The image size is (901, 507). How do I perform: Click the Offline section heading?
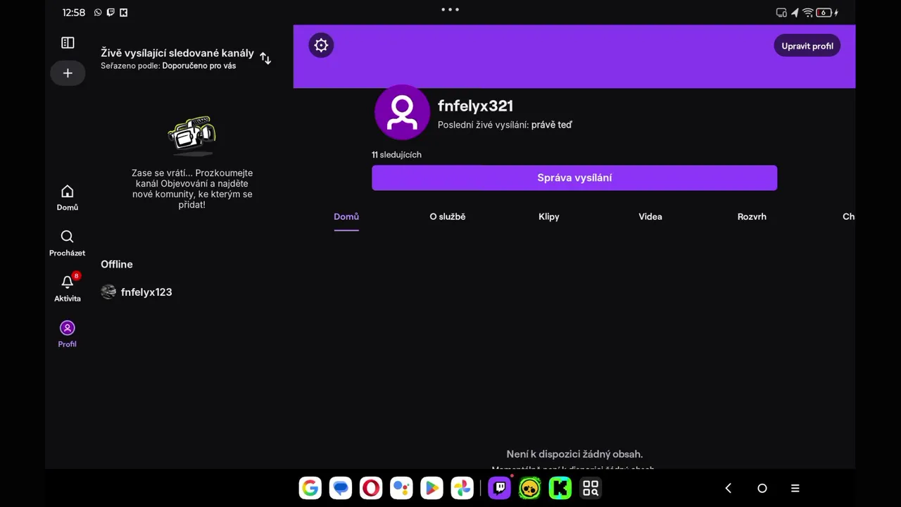tap(117, 264)
